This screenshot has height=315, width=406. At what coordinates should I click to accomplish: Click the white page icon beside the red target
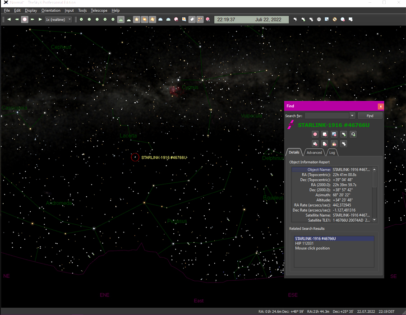(324, 134)
